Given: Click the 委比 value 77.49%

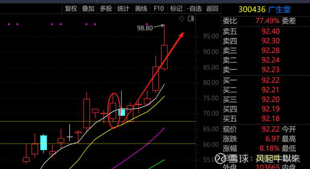Looking at the screenshot, I should tap(268, 21).
